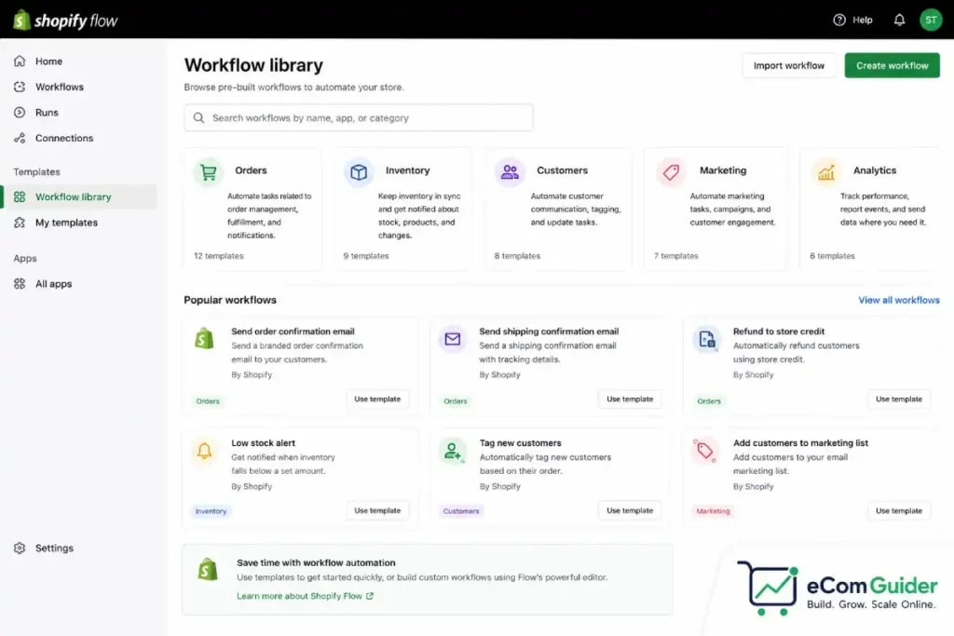Open Connections in the sidebar
954x636 pixels.
64,138
